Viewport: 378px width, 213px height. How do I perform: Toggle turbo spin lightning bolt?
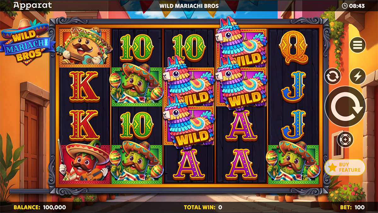point(357,76)
